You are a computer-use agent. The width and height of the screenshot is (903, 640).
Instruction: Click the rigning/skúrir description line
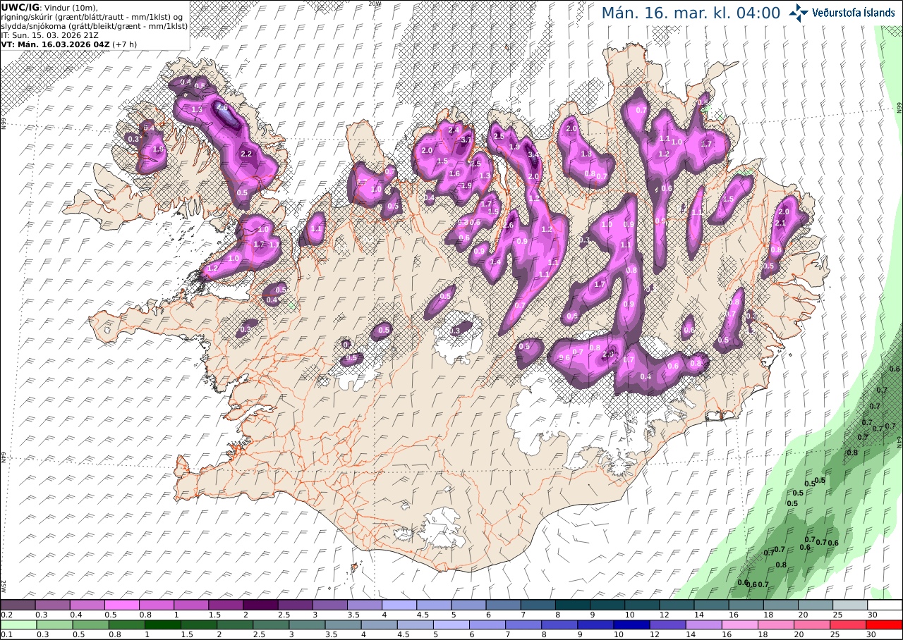pos(92,17)
